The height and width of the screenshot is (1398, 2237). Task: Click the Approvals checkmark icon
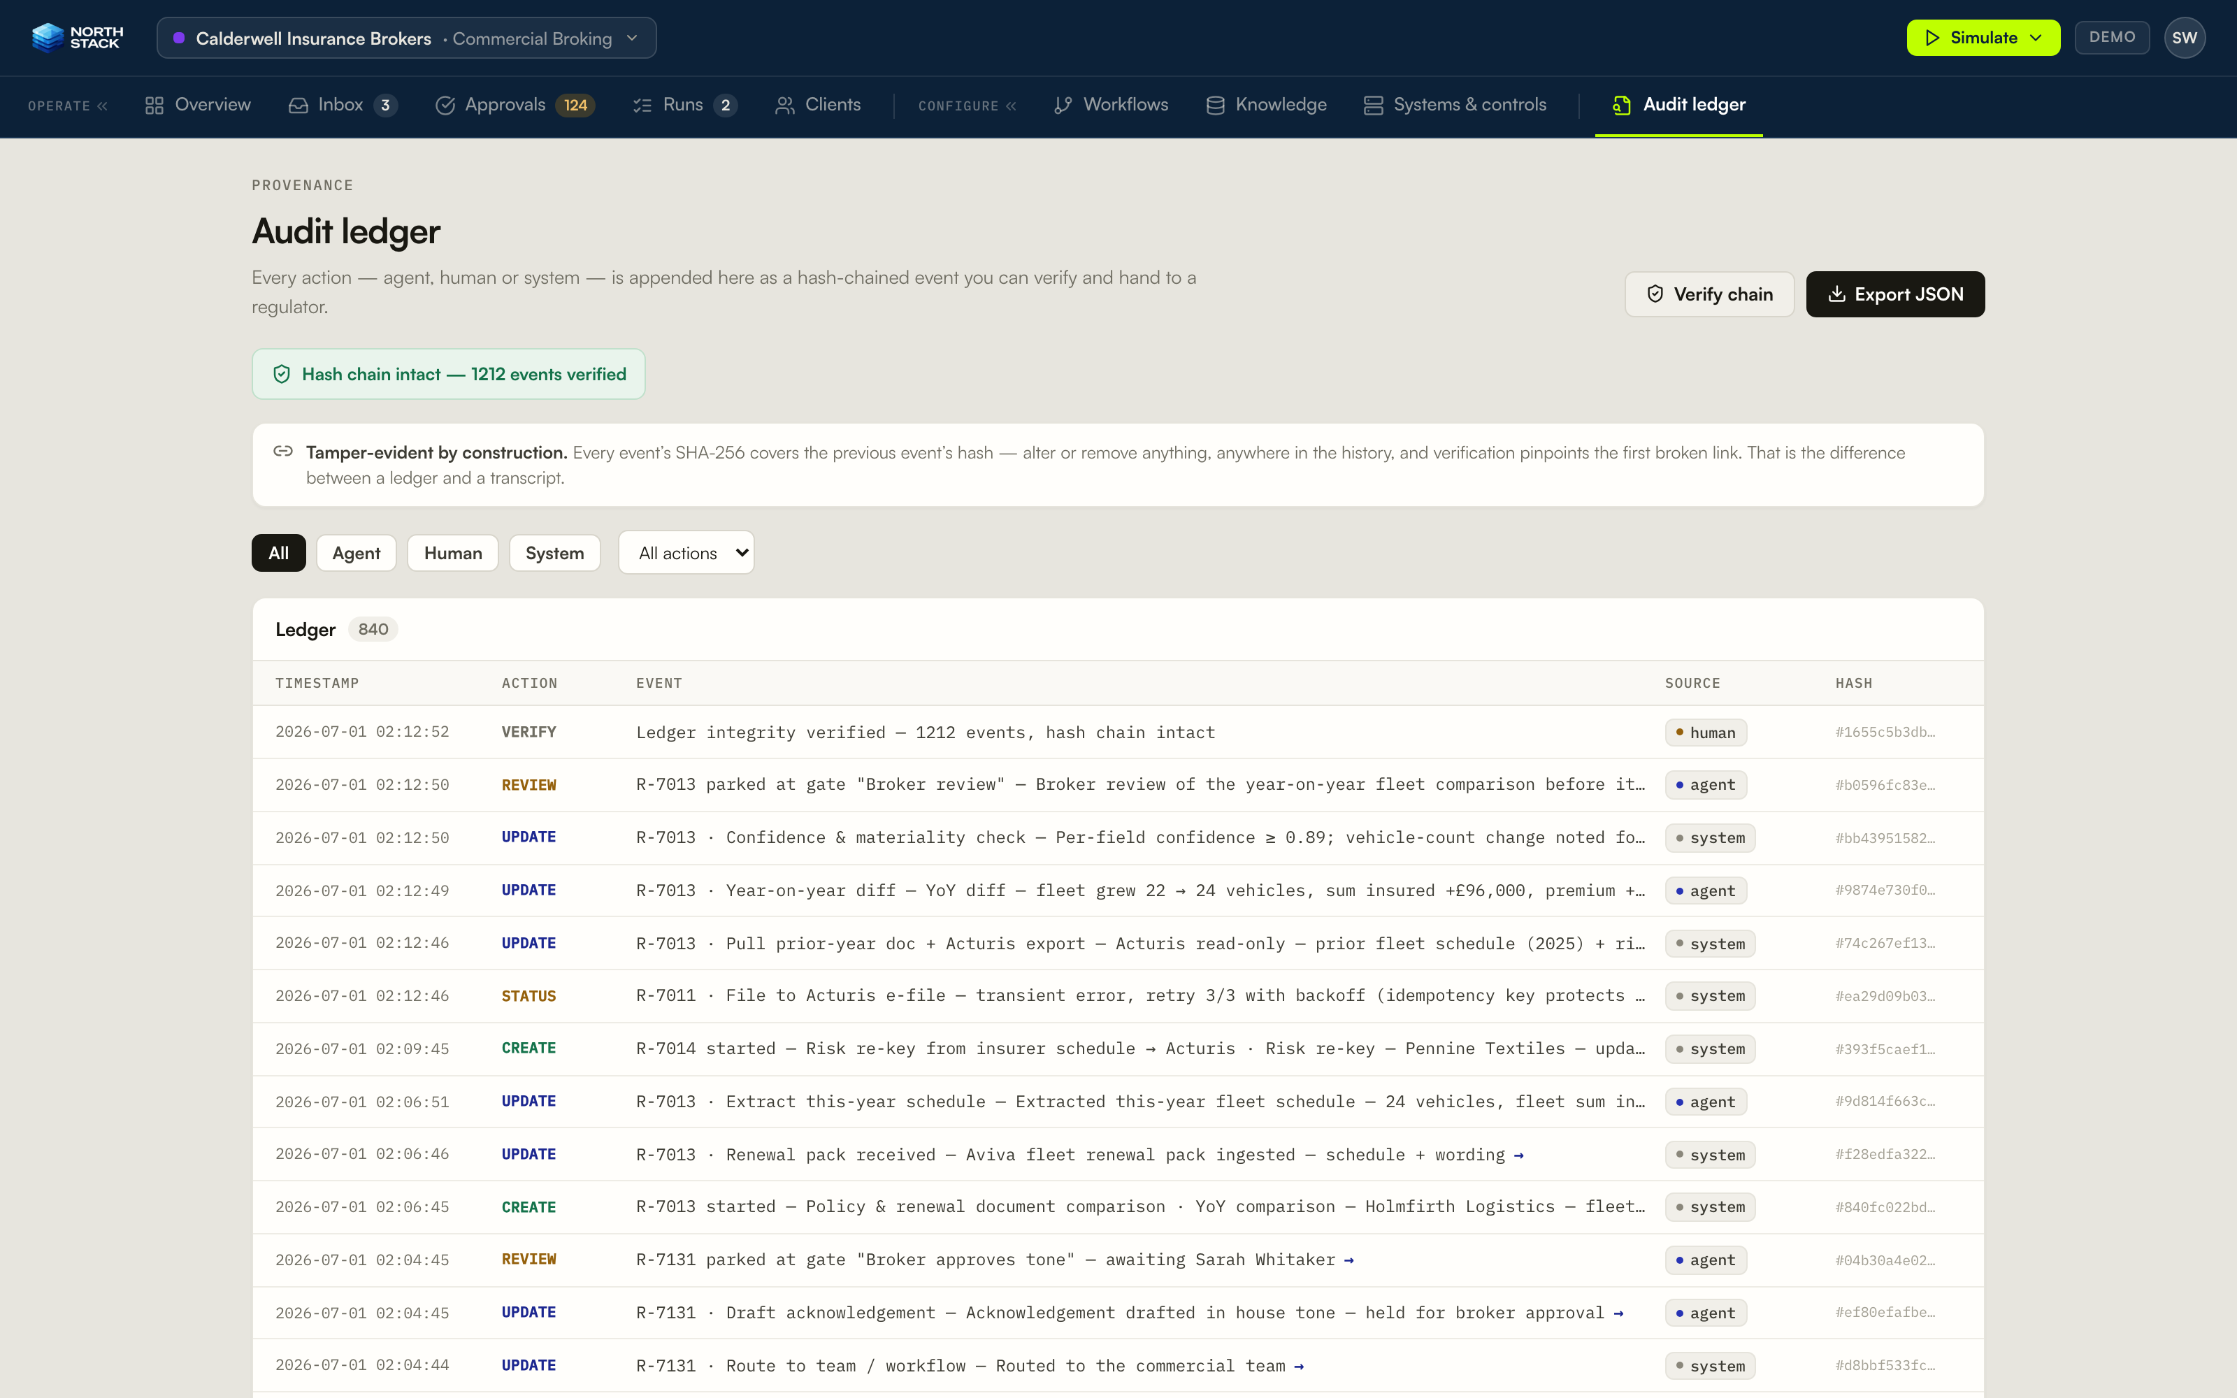coord(445,106)
